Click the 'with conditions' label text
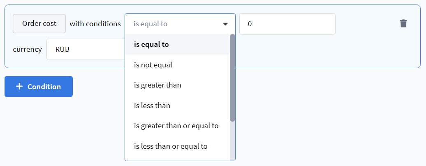 95,24
